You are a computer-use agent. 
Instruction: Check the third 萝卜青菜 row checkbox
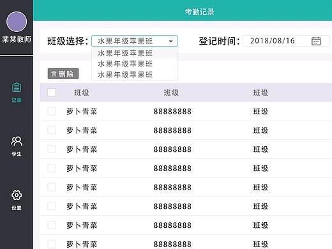52,149
